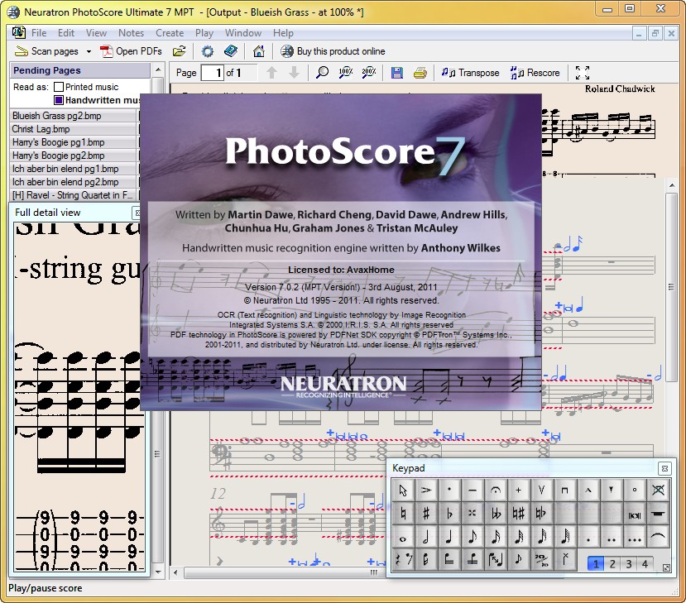Image resolution: width=686 pixels, height=603 pixels.
Task: Click Open PDFs button
Action: [131, 51]
